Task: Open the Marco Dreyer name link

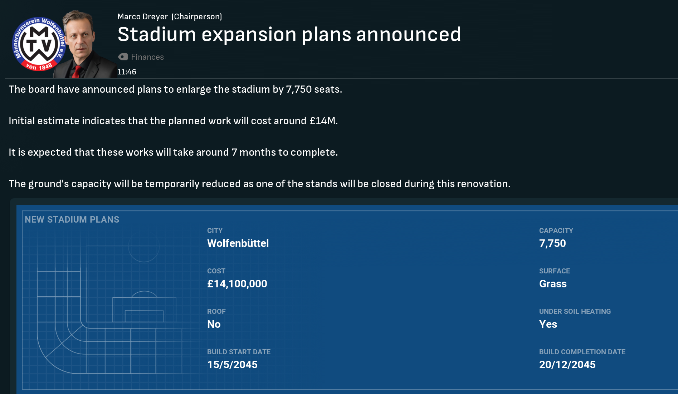Action: (x=142, y=17)
